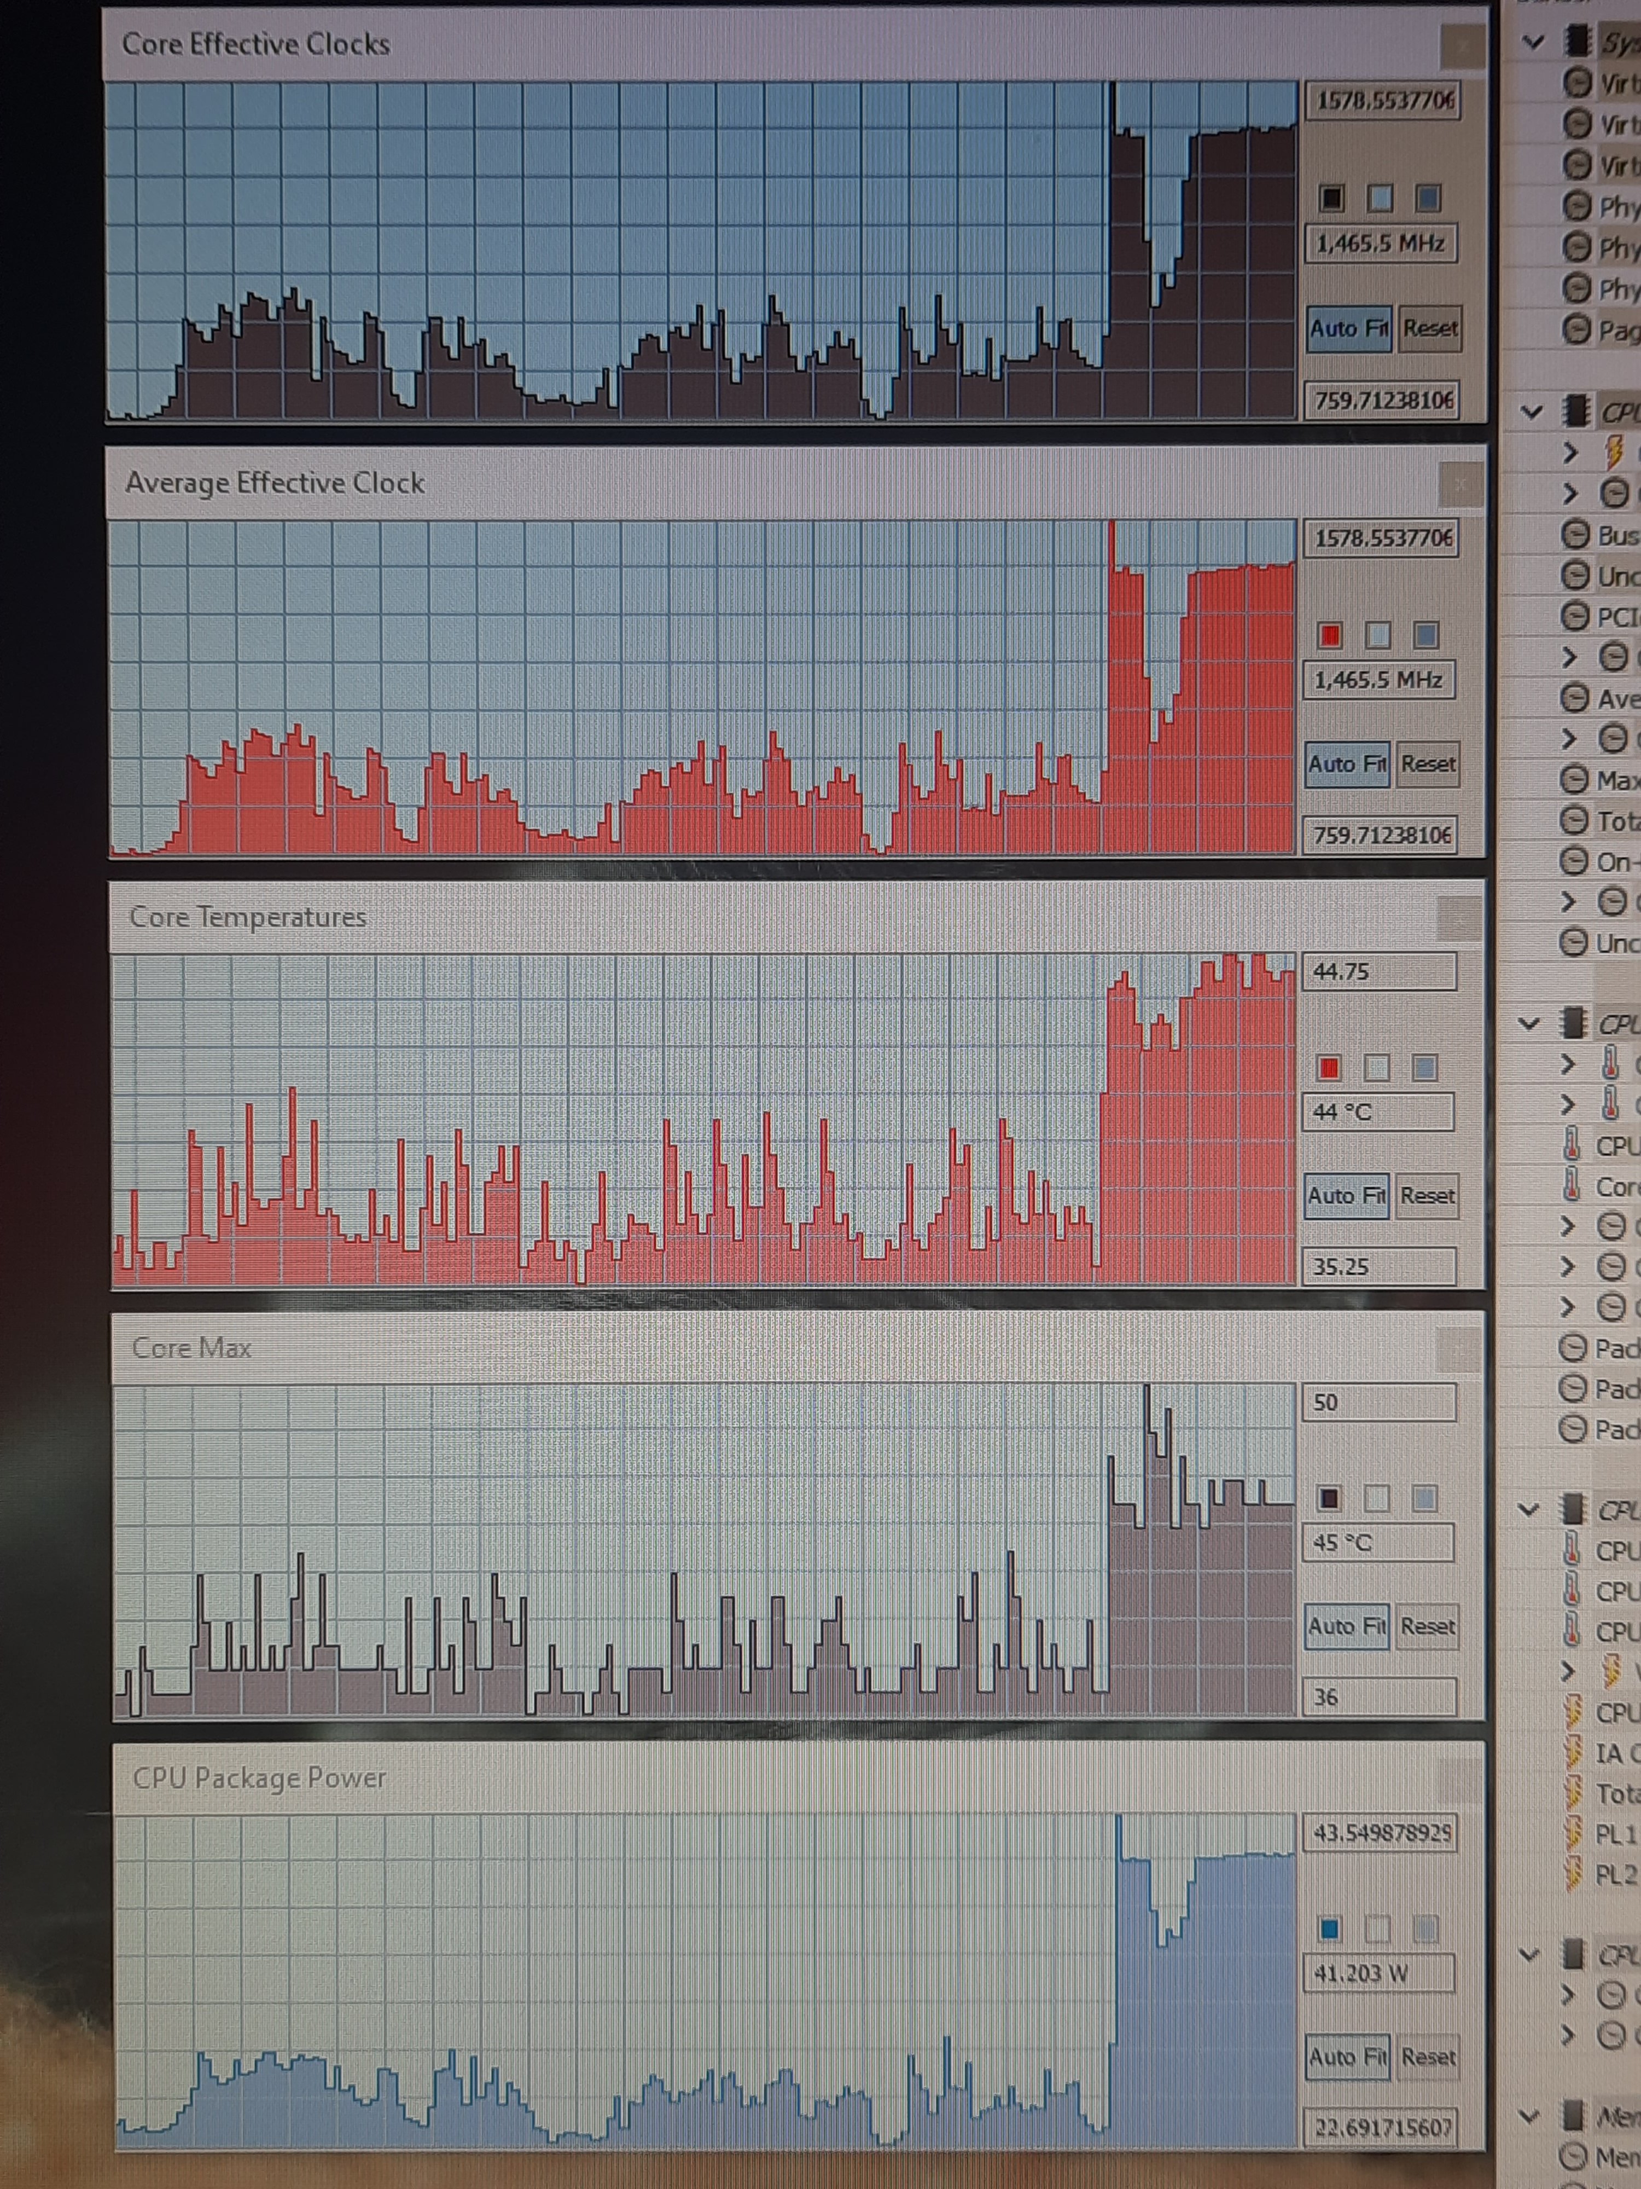
Task: Click the lightning icon beside IA row
Action: click(1573, 1753)
